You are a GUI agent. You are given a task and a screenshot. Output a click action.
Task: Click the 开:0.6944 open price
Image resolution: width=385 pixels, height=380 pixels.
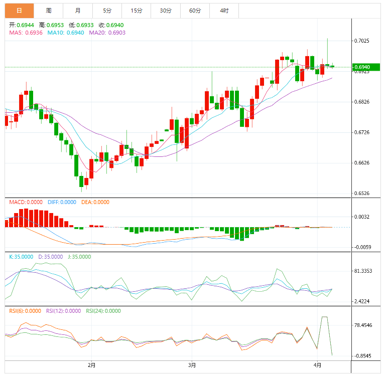[x=22, y=25]
